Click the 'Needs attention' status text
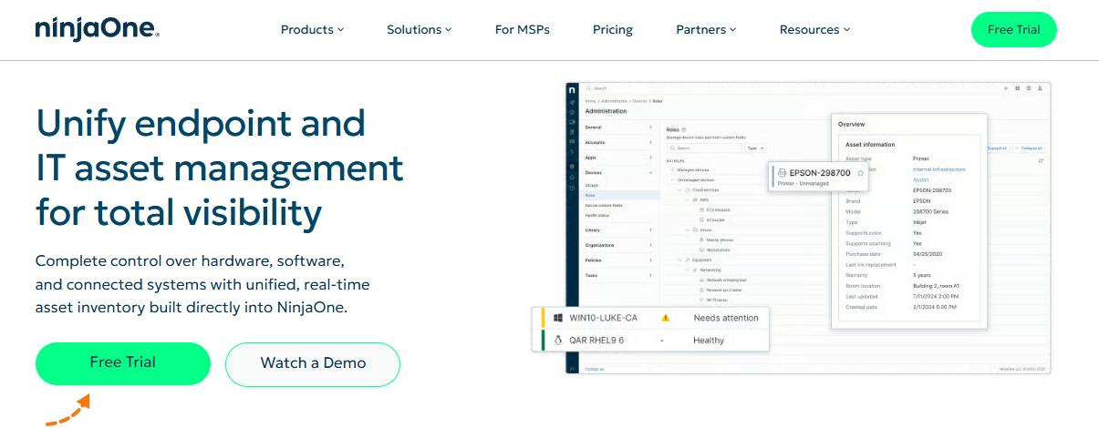Image resolution: width=1099 pixels, height=428 pixels. 726,318
